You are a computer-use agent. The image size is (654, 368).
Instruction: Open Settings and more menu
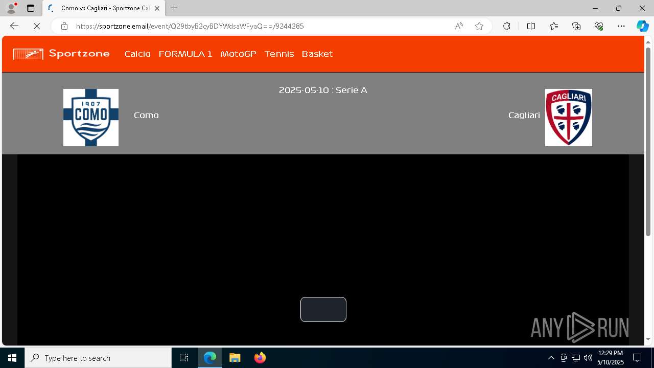[621, 26]
